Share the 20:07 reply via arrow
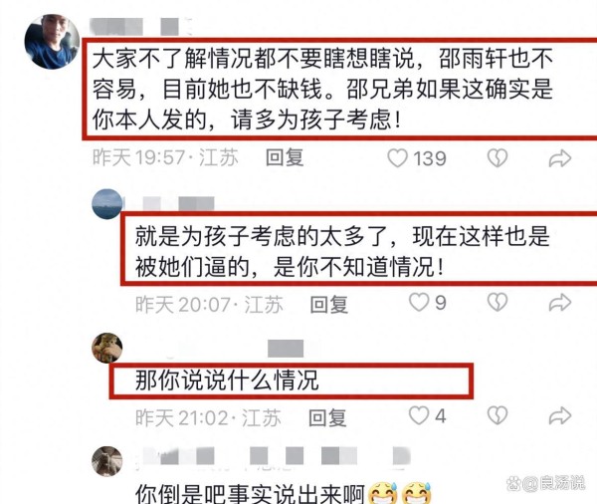Viewport: 597px width, 504px height. 560,303
